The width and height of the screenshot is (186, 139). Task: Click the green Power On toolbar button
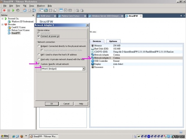pos(13,10)
